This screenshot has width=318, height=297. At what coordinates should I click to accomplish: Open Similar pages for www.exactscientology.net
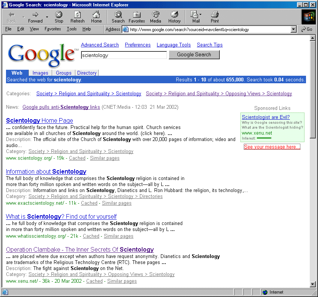(x=117, y=203)
